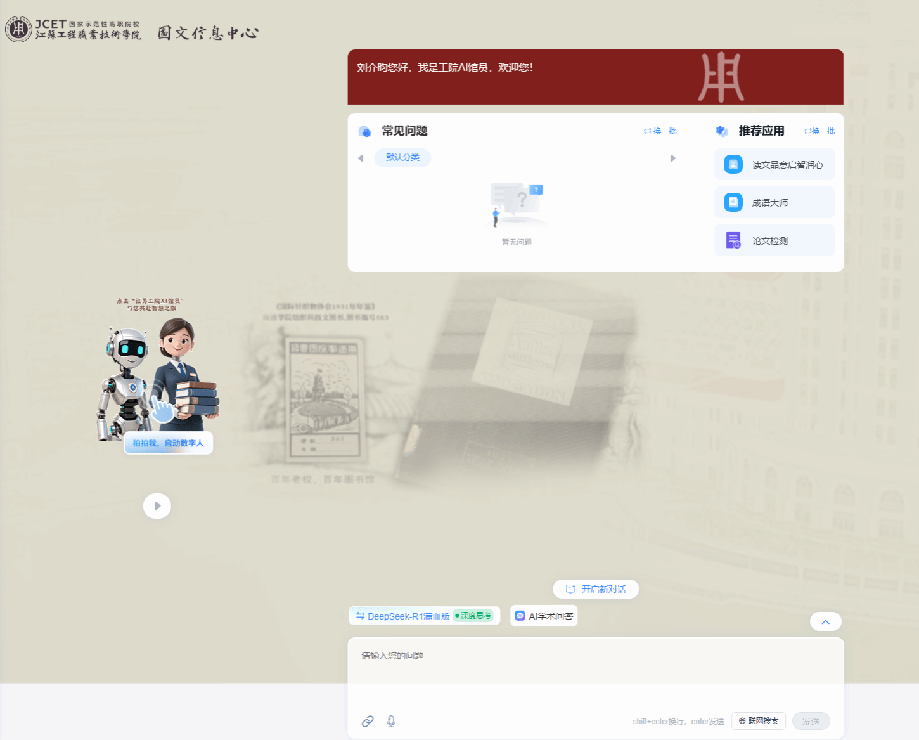Click the JCET school logo emblem
The width and height of the screenshot is (919, 740).
point(18,29)
